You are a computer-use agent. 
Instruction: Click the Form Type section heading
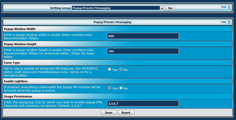pyautogui.click(x=12, y=63)
